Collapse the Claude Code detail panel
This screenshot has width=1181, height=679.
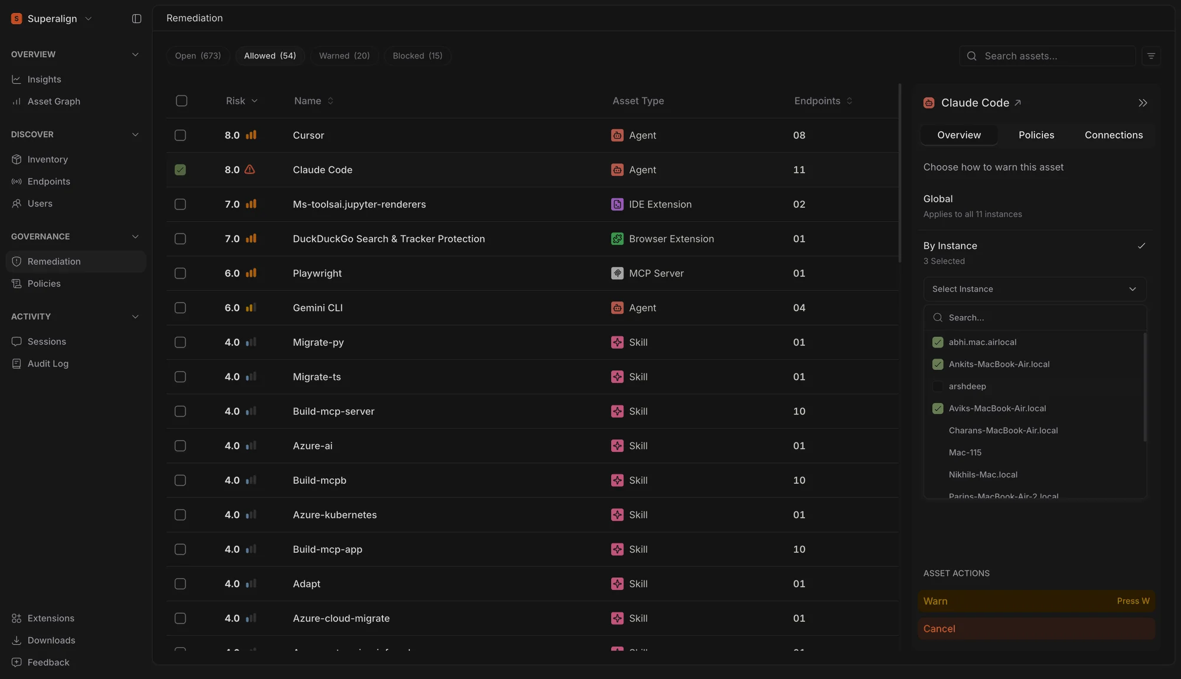[1143, 103]
